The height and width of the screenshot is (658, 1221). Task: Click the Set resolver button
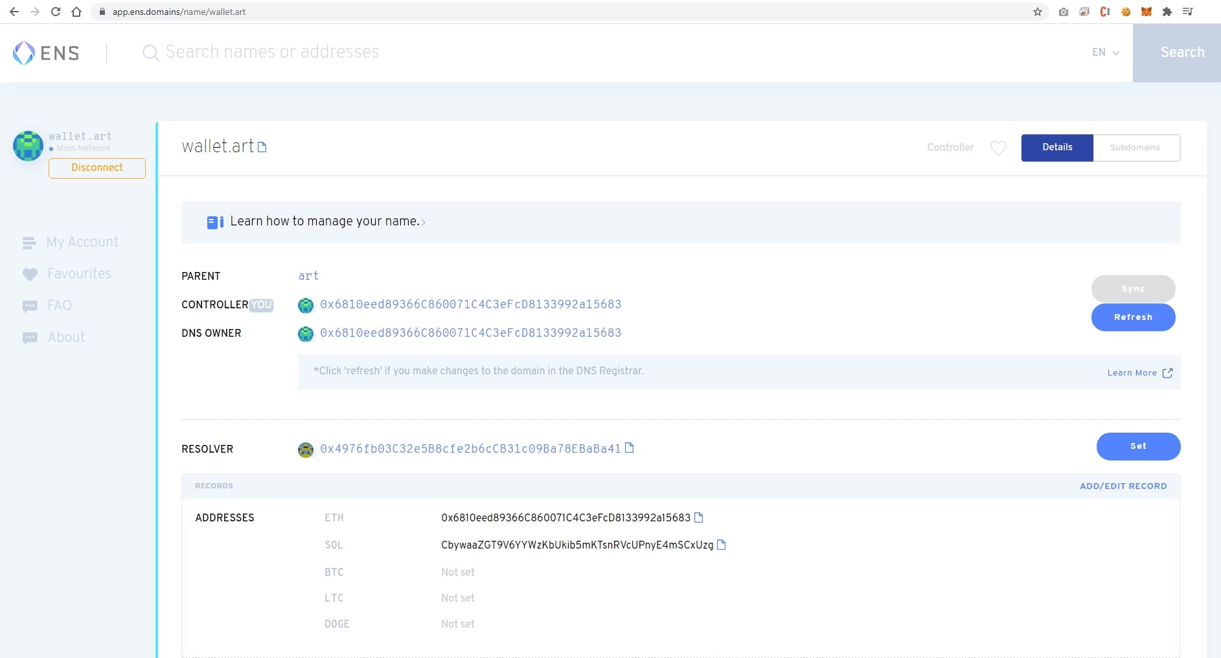click(1138, 446)
